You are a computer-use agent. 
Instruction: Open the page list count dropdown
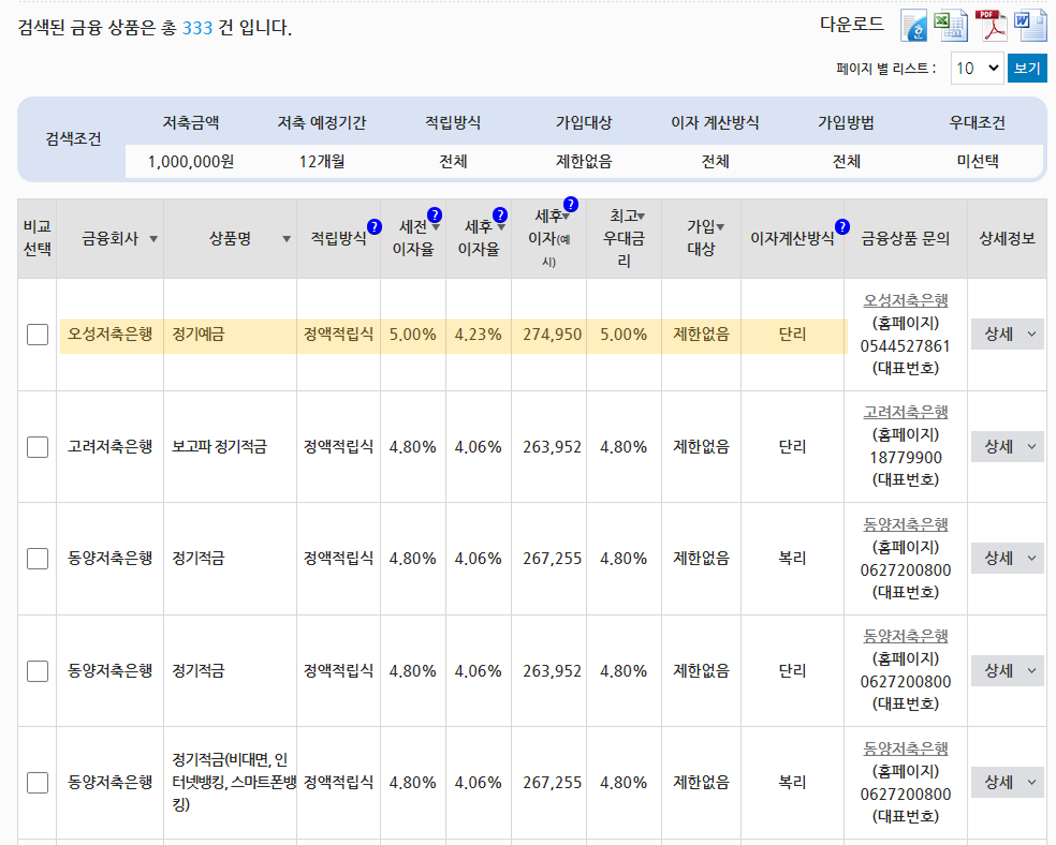977,68
